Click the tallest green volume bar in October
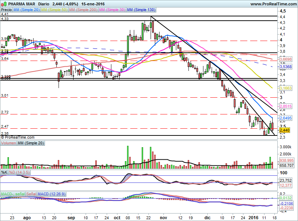 [x=127, y=157]
